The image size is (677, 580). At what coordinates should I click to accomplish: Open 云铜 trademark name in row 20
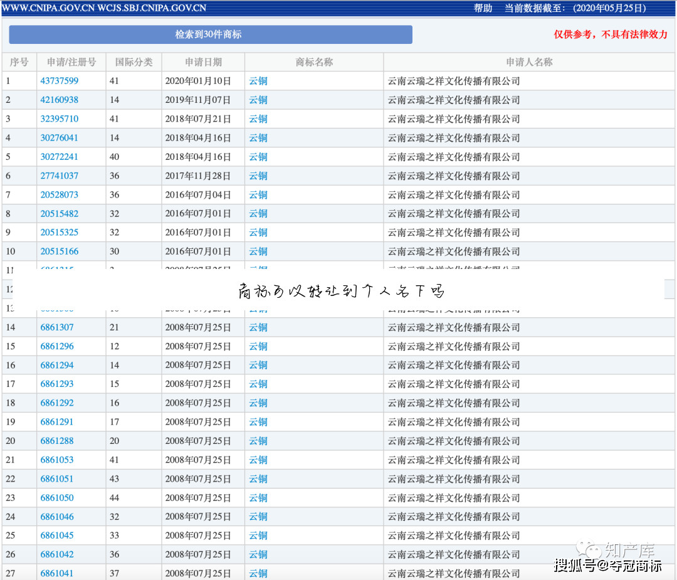pos(258,441)
